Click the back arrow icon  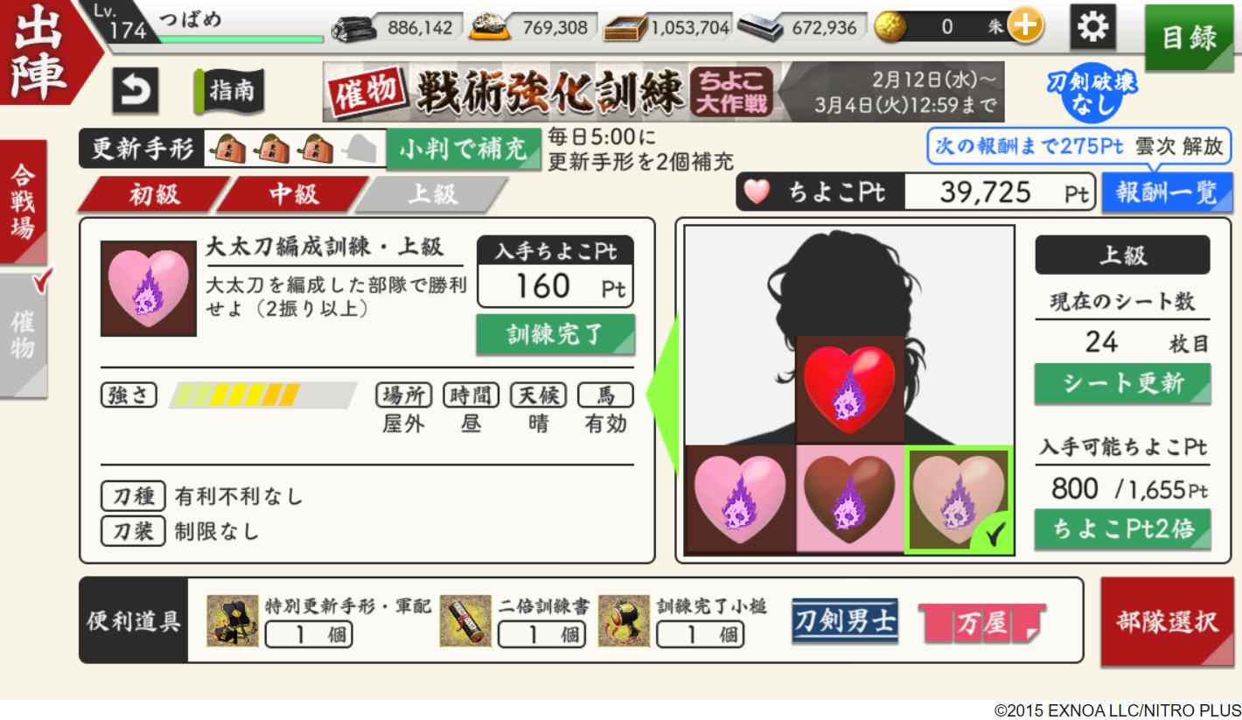pos(136,90)
